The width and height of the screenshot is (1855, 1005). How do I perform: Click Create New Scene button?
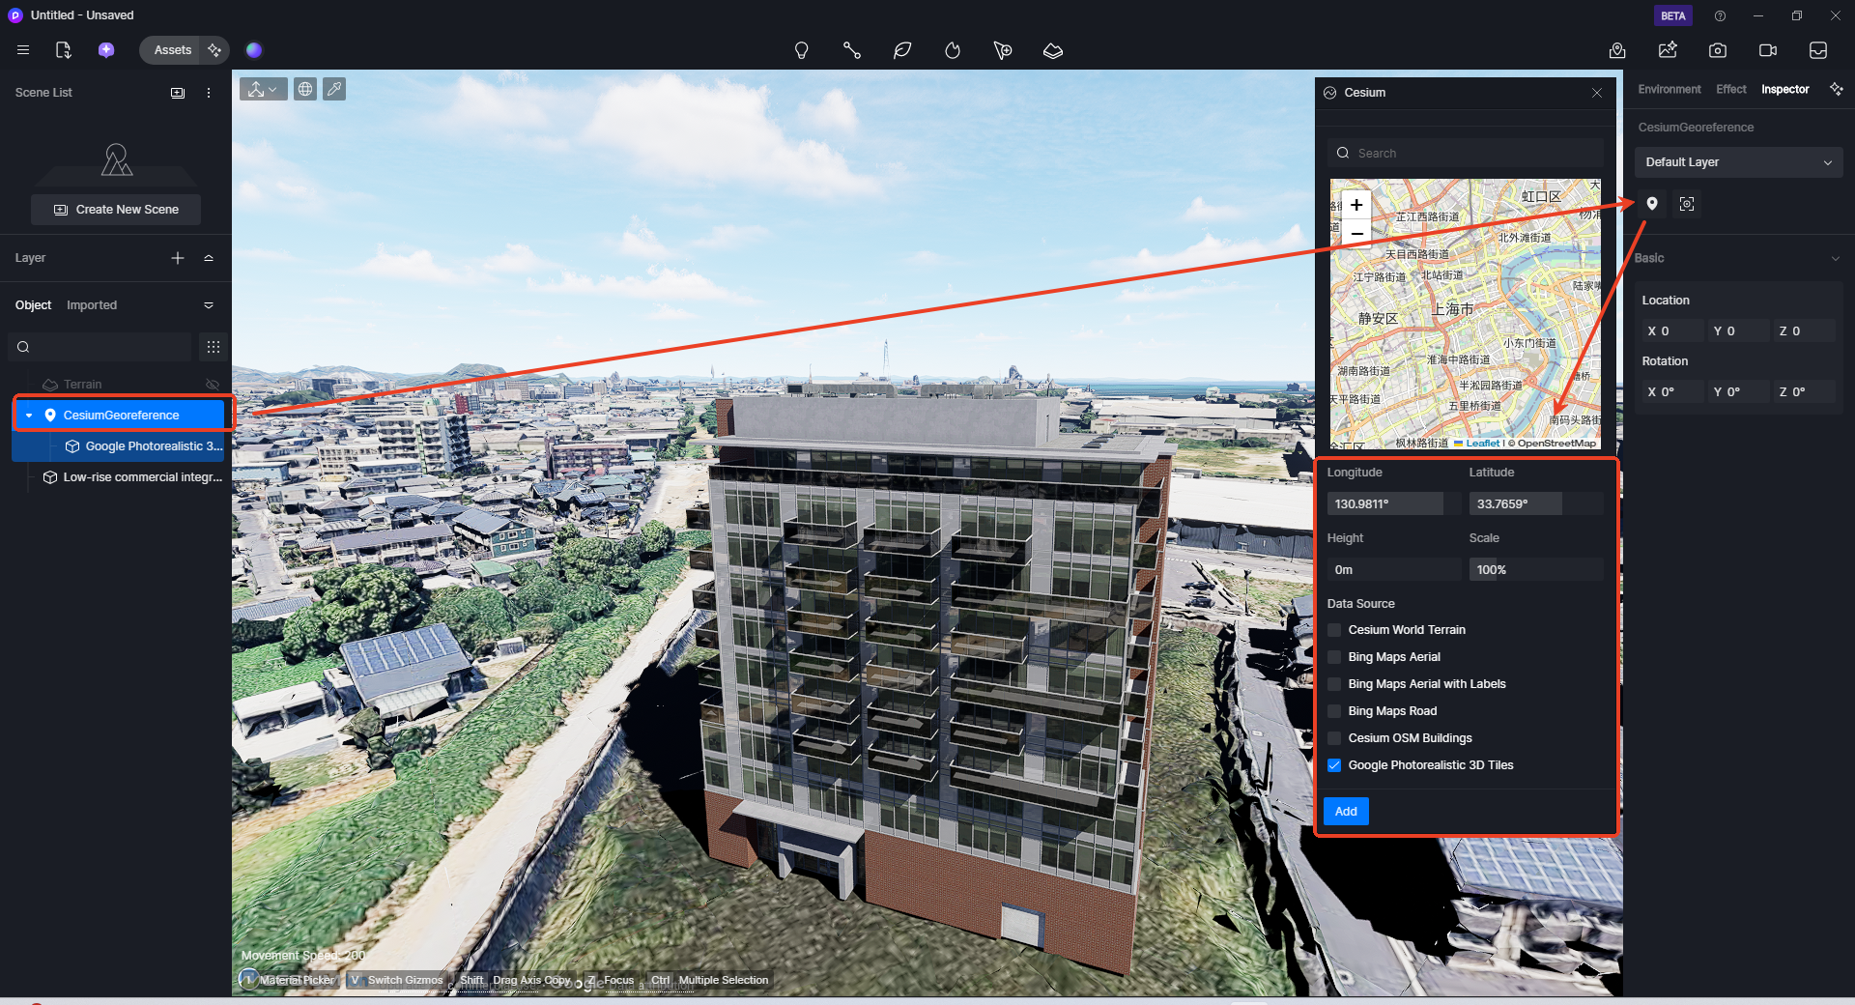click(116, 210)
